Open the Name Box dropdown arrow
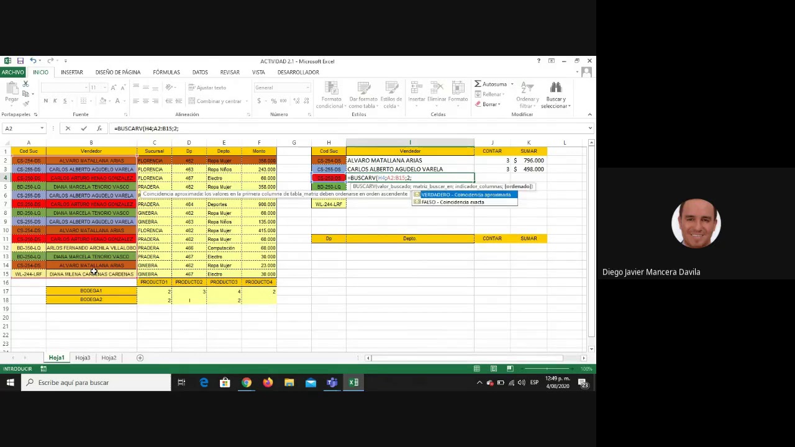Image resolution: width=795 pixels, height=447 pixels. point(42,129)
